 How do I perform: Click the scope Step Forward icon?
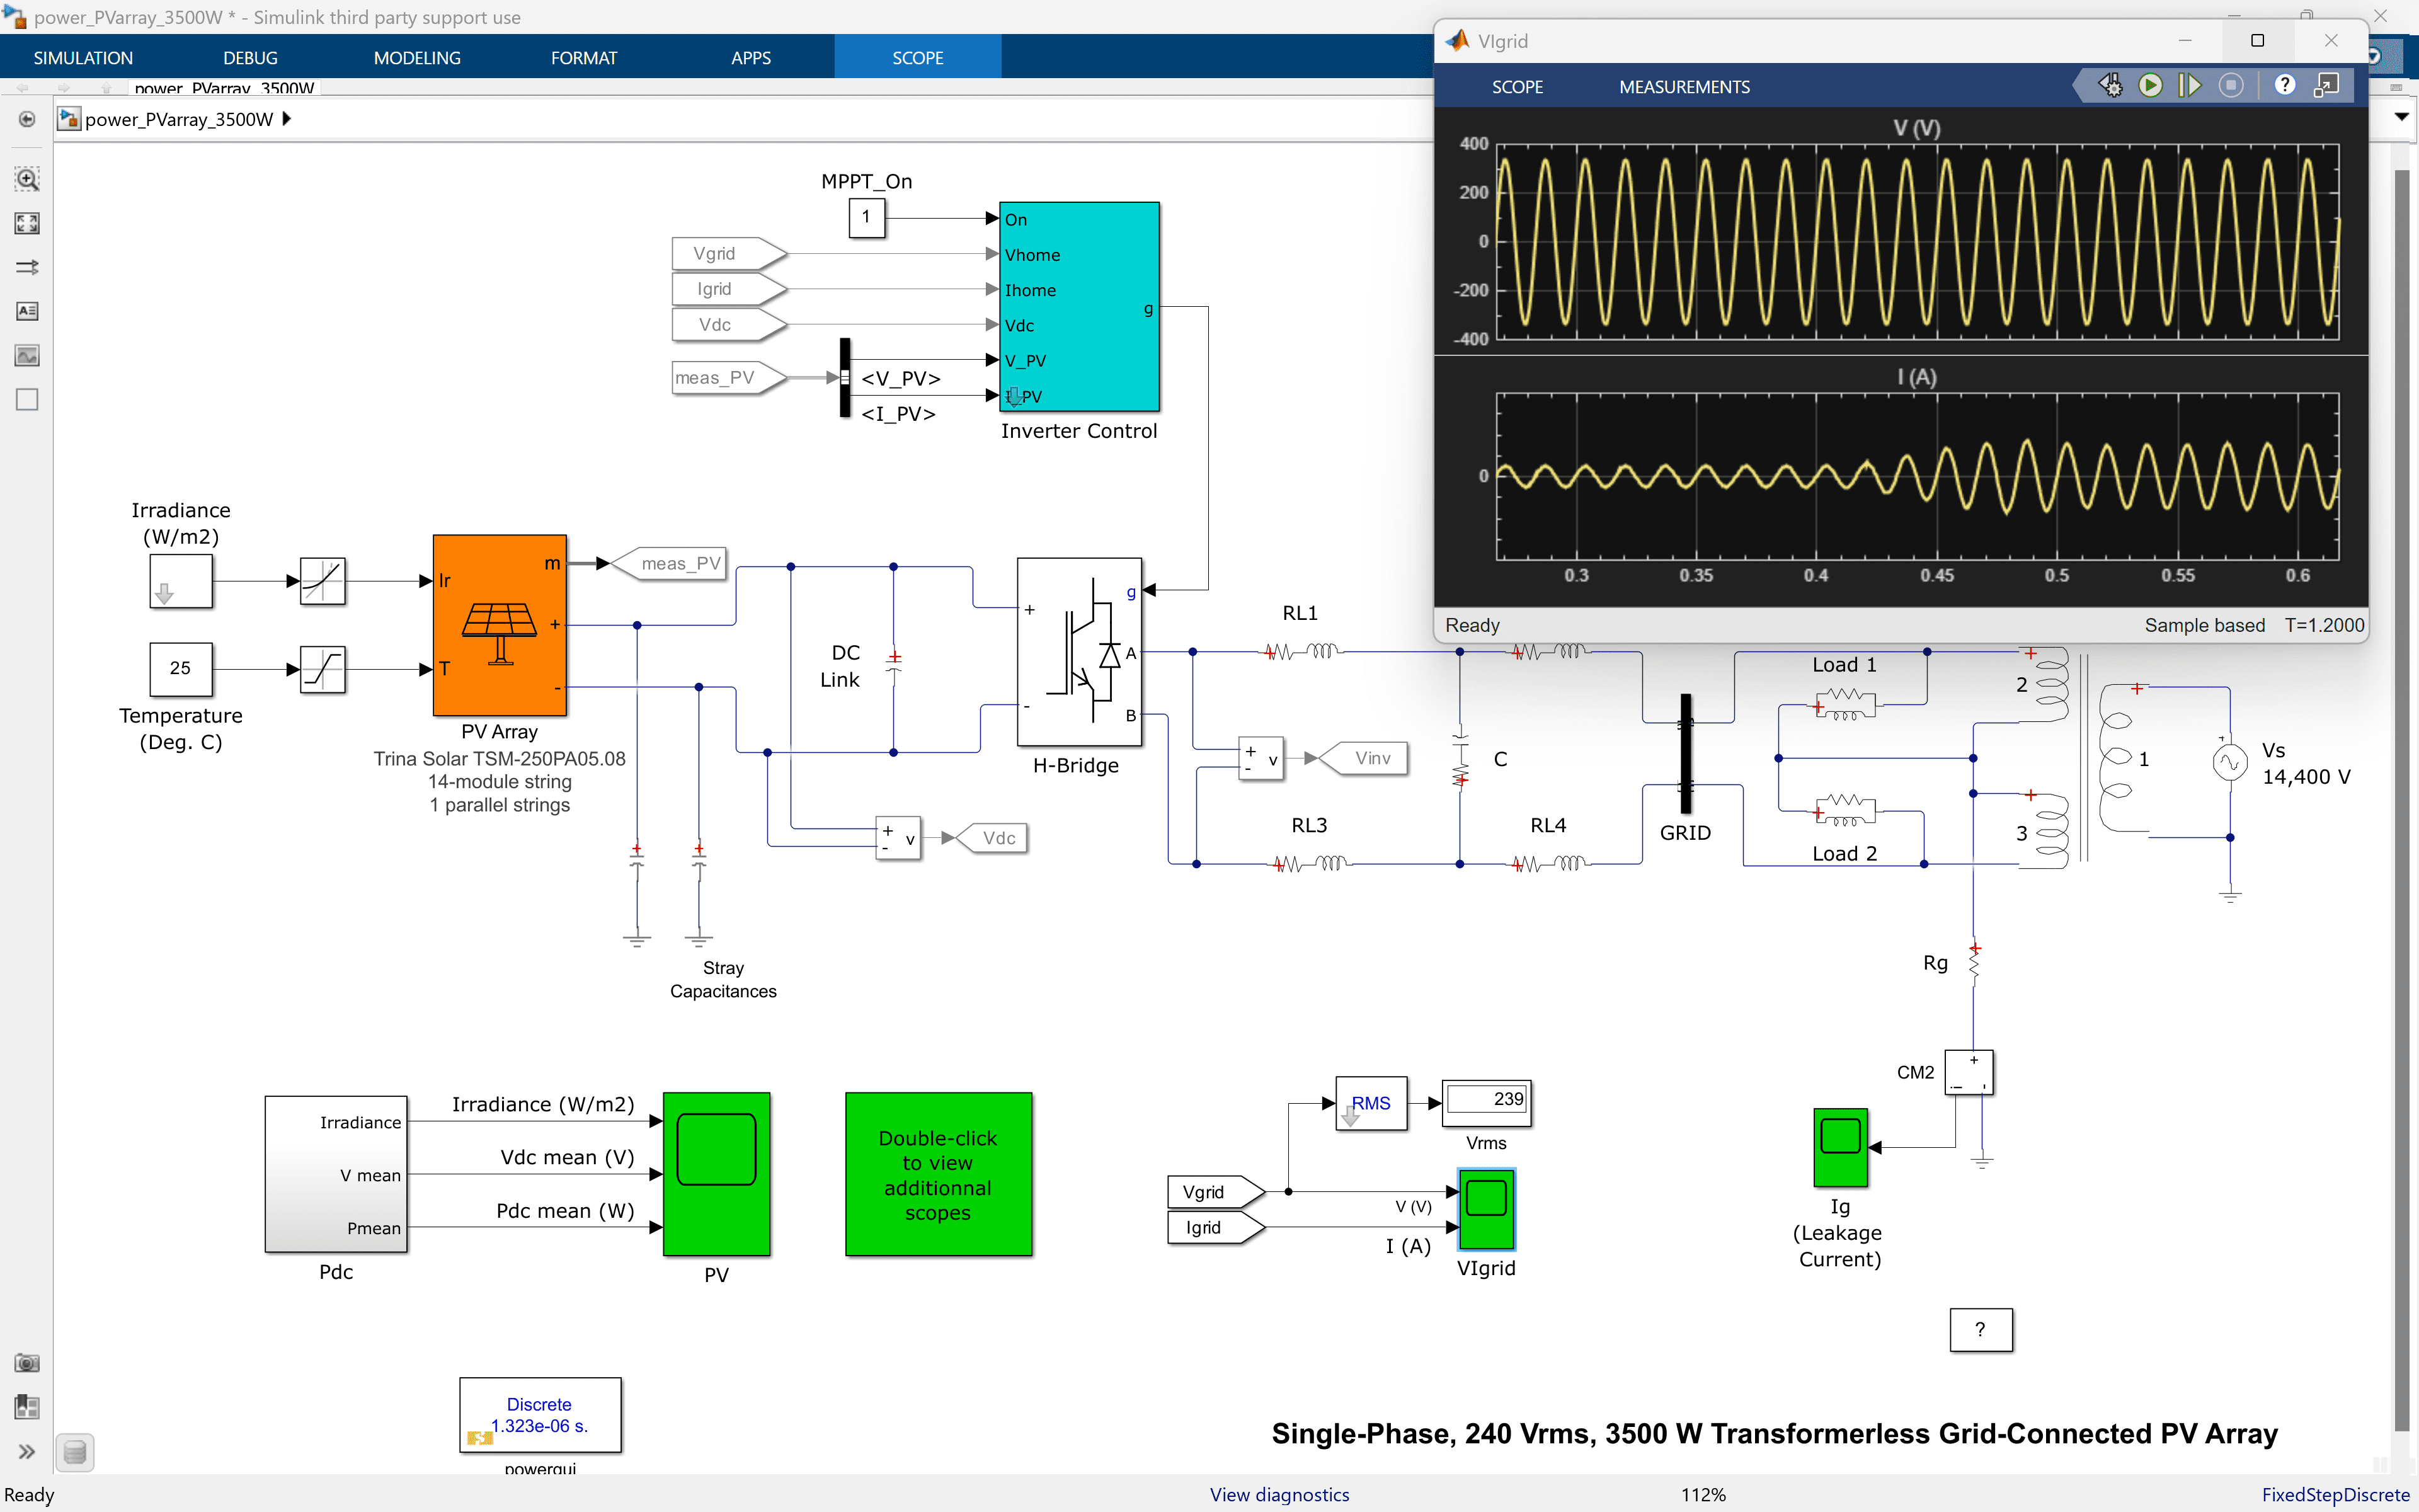click(2189, 86)
